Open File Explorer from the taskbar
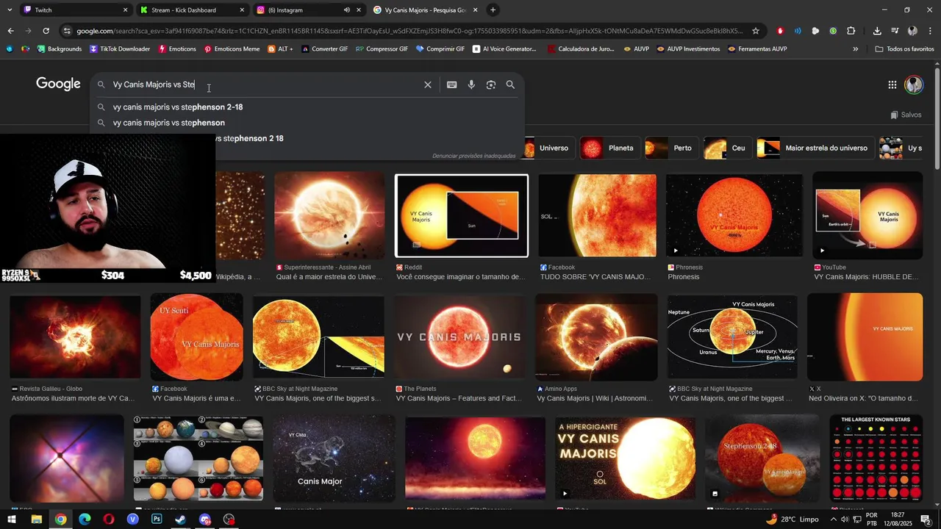 click(36, 519)
